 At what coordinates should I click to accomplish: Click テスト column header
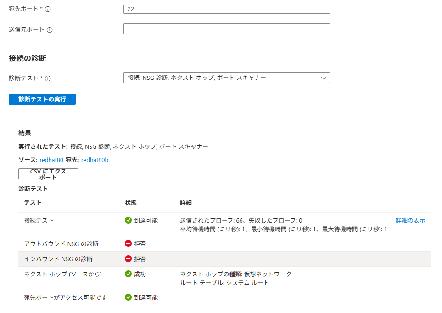pos(33,202)
